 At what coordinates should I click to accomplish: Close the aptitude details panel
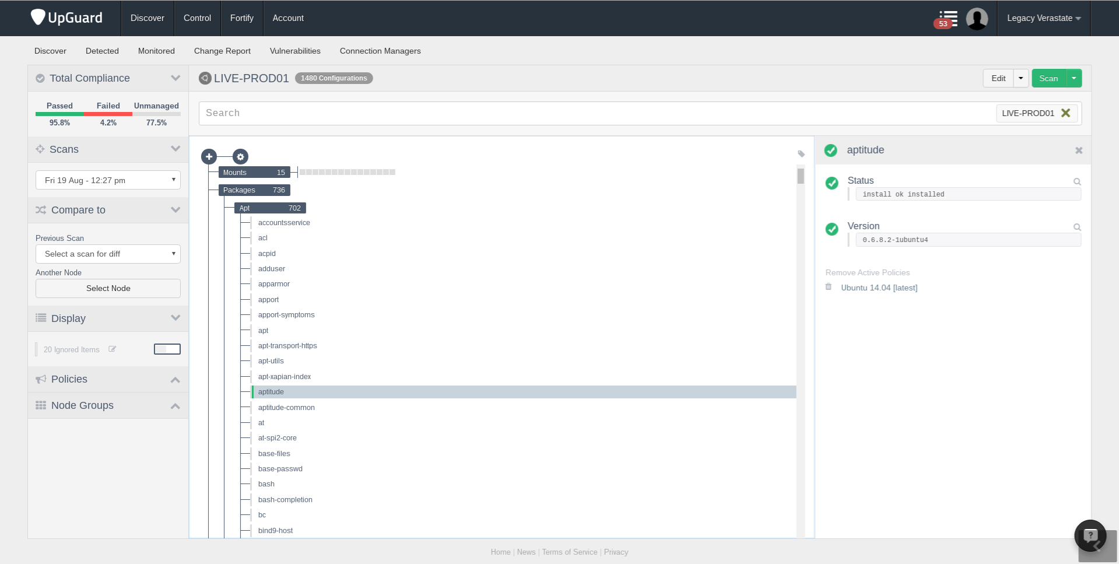tap(1079, 150)
